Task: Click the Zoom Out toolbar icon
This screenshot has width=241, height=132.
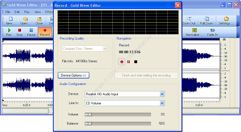Action: click(189, 21)
